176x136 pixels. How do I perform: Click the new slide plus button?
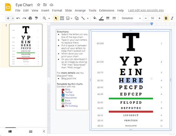[8, 18]
